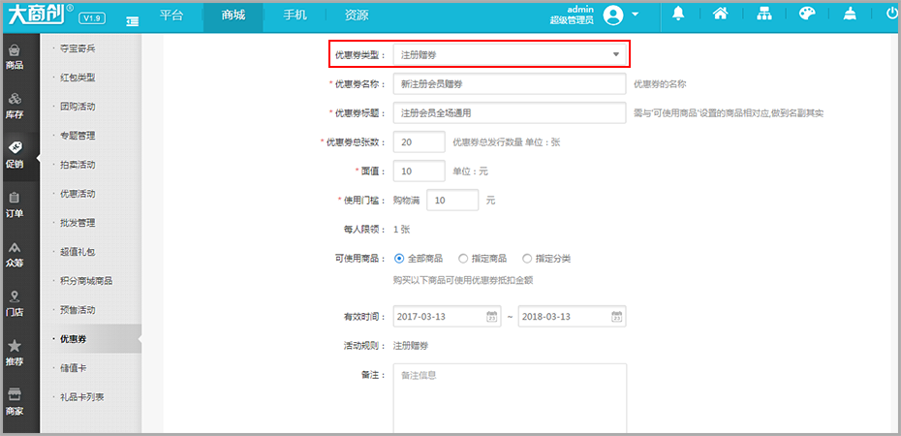Click the 优惠券名称 input field
Viewport: 901px width, 436px height.
[x=509, y=84]
